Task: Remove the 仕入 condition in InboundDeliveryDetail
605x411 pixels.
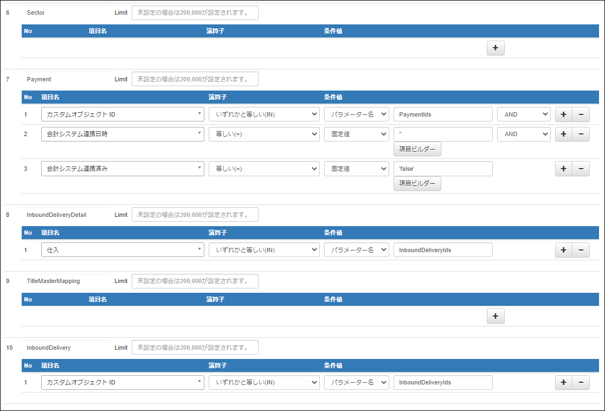Action: tap(581, 250)
